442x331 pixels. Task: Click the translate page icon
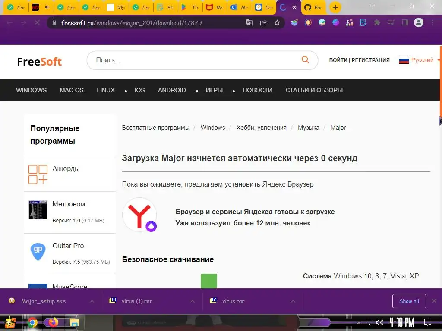(249, 23)
